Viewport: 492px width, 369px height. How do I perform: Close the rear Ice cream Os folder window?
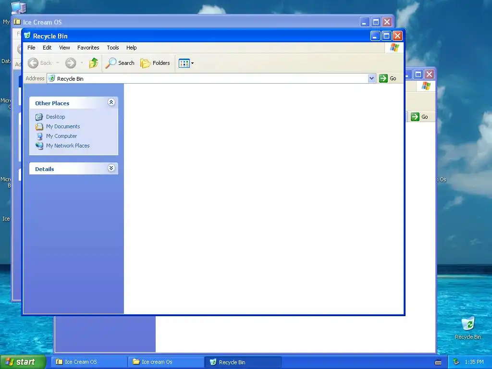tap(429, 74)
